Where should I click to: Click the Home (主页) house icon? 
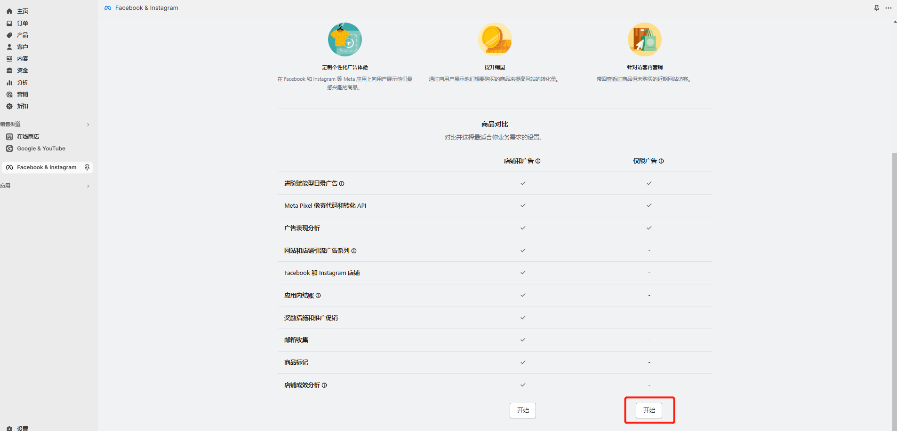coord(9,11)
